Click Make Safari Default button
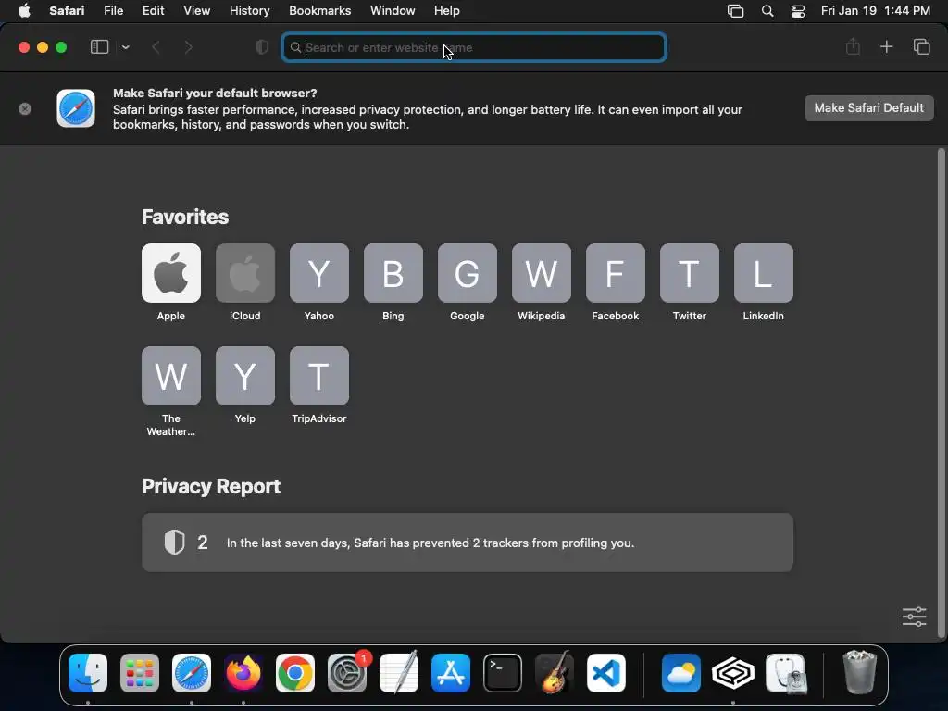 [x=868, y=108]
